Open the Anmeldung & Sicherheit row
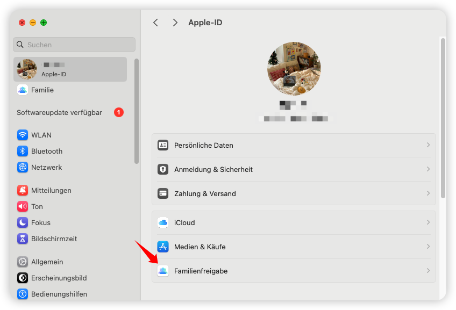Screen dimensions: 456x310 (294, 169)
